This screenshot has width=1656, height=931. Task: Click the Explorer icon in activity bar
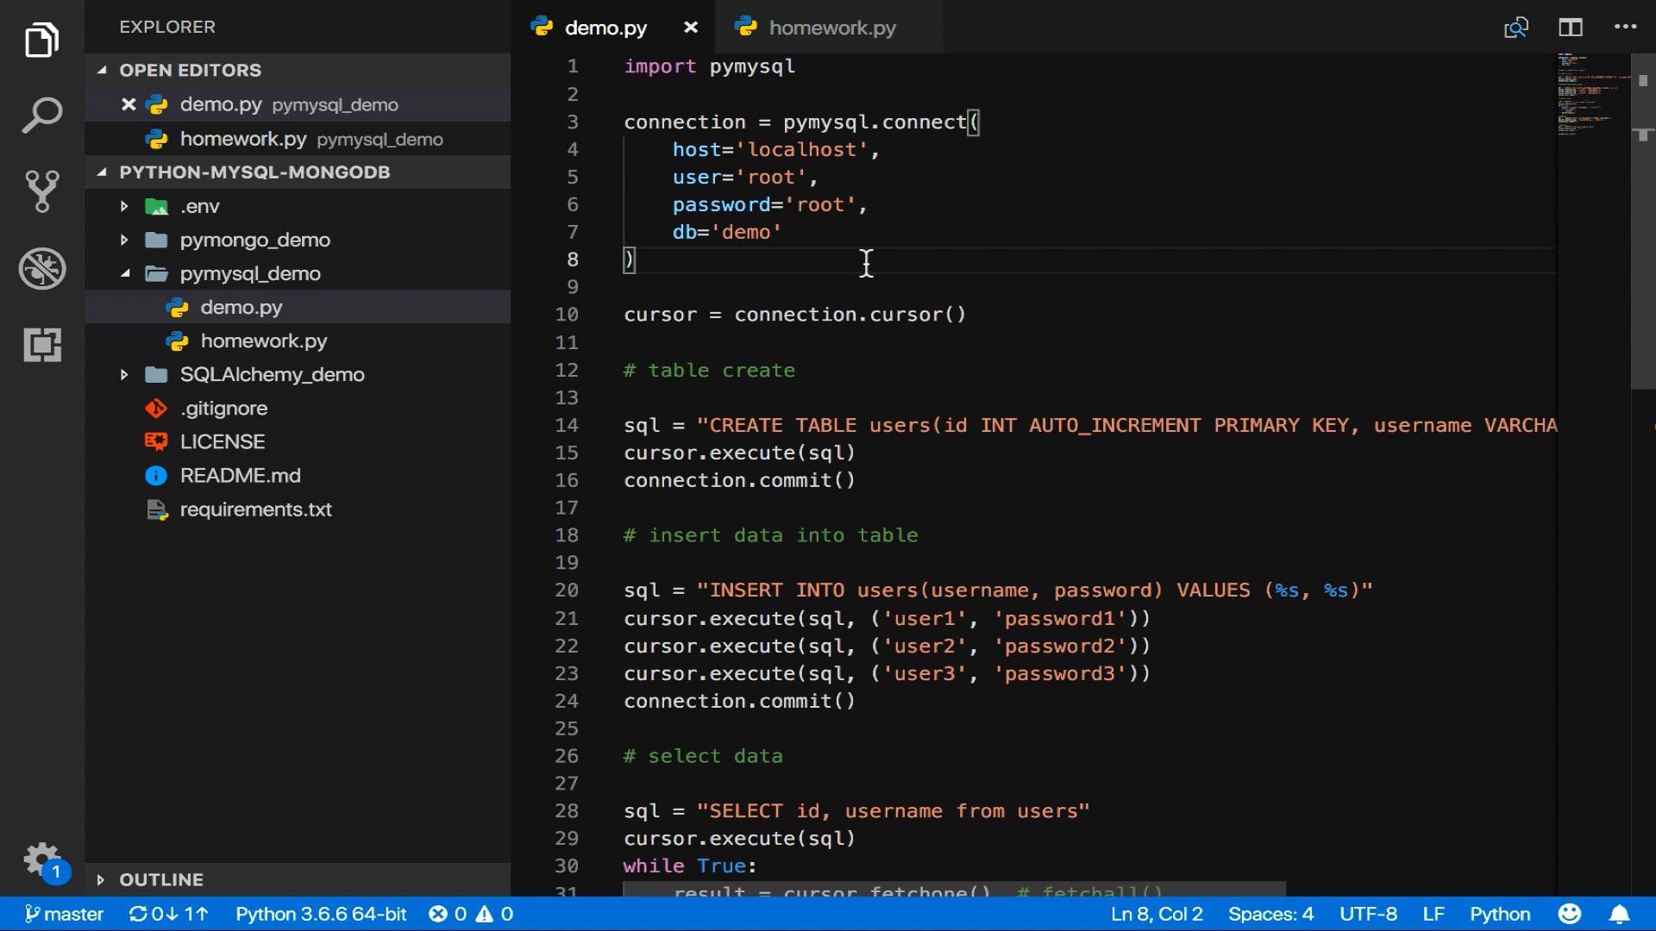click(41, 40)
